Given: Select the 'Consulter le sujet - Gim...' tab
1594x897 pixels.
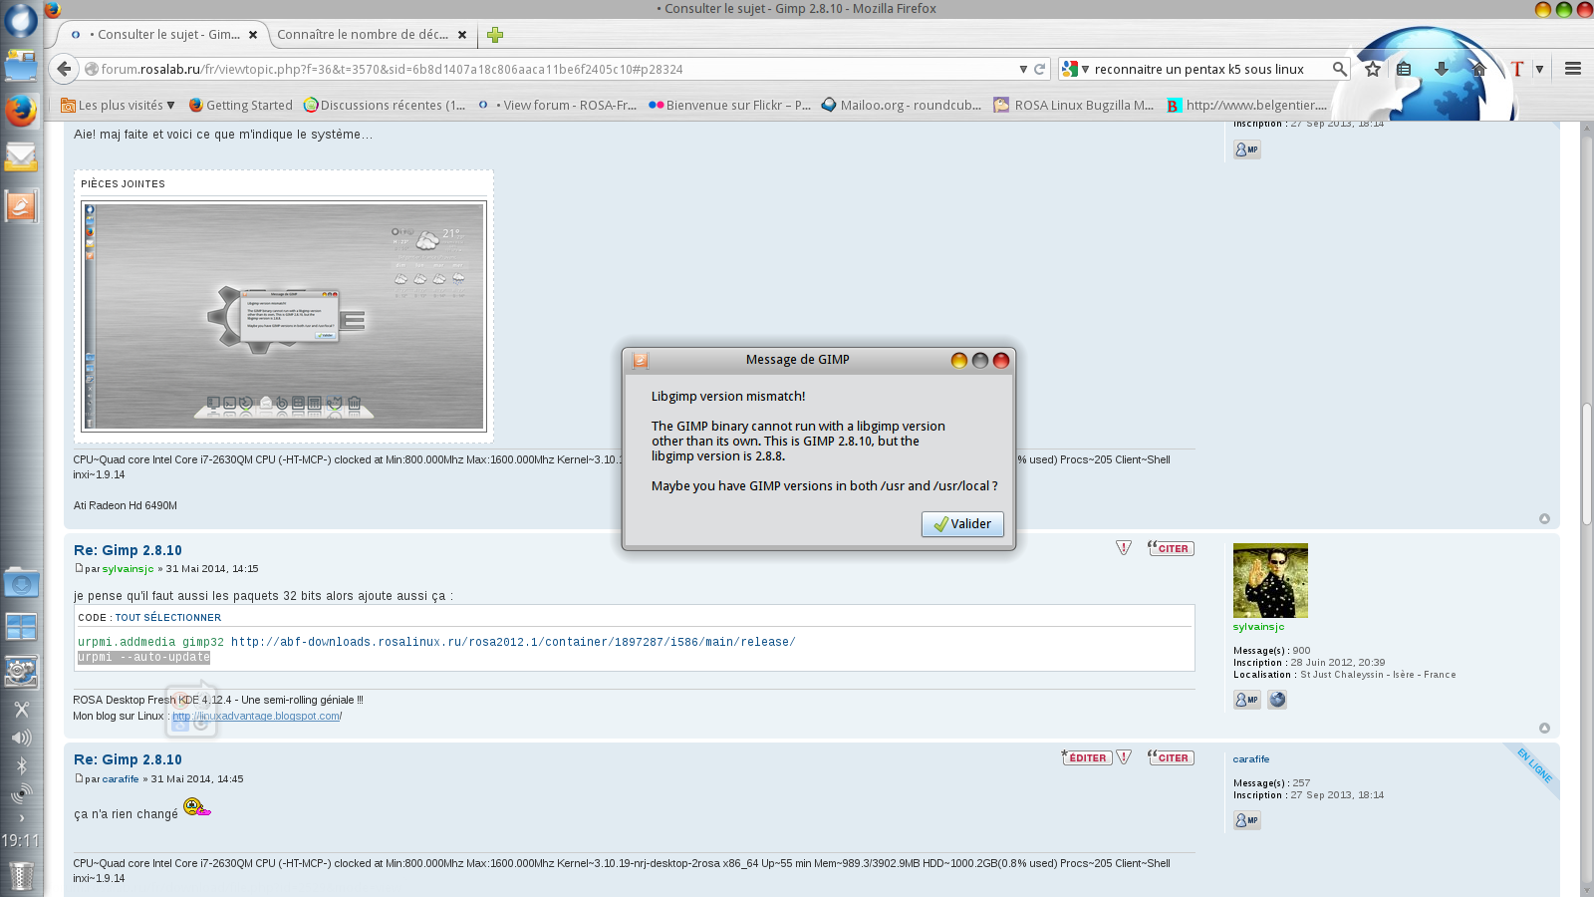Looking at the screenshot, I should [x=163, y=35].
